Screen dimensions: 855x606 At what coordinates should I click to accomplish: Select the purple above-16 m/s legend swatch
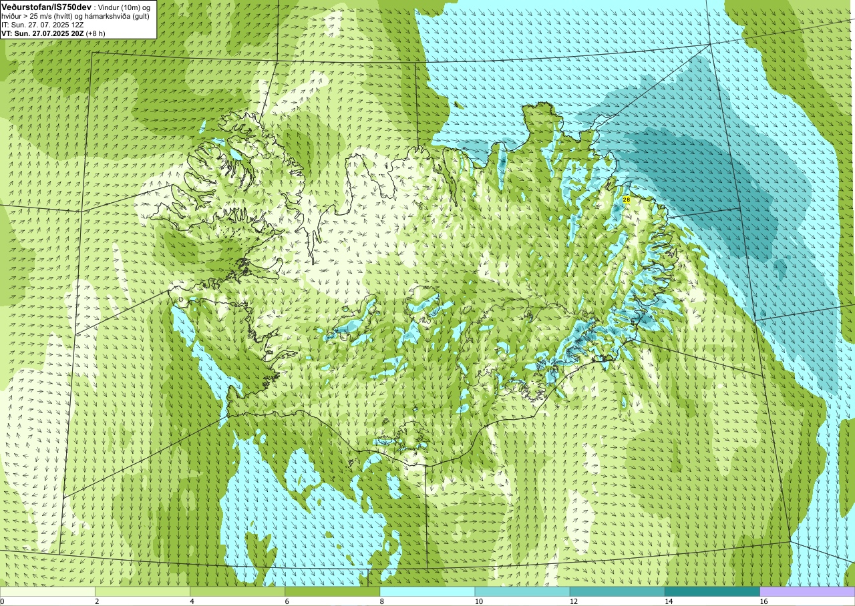pyautogui.click(x=808, y=591)
